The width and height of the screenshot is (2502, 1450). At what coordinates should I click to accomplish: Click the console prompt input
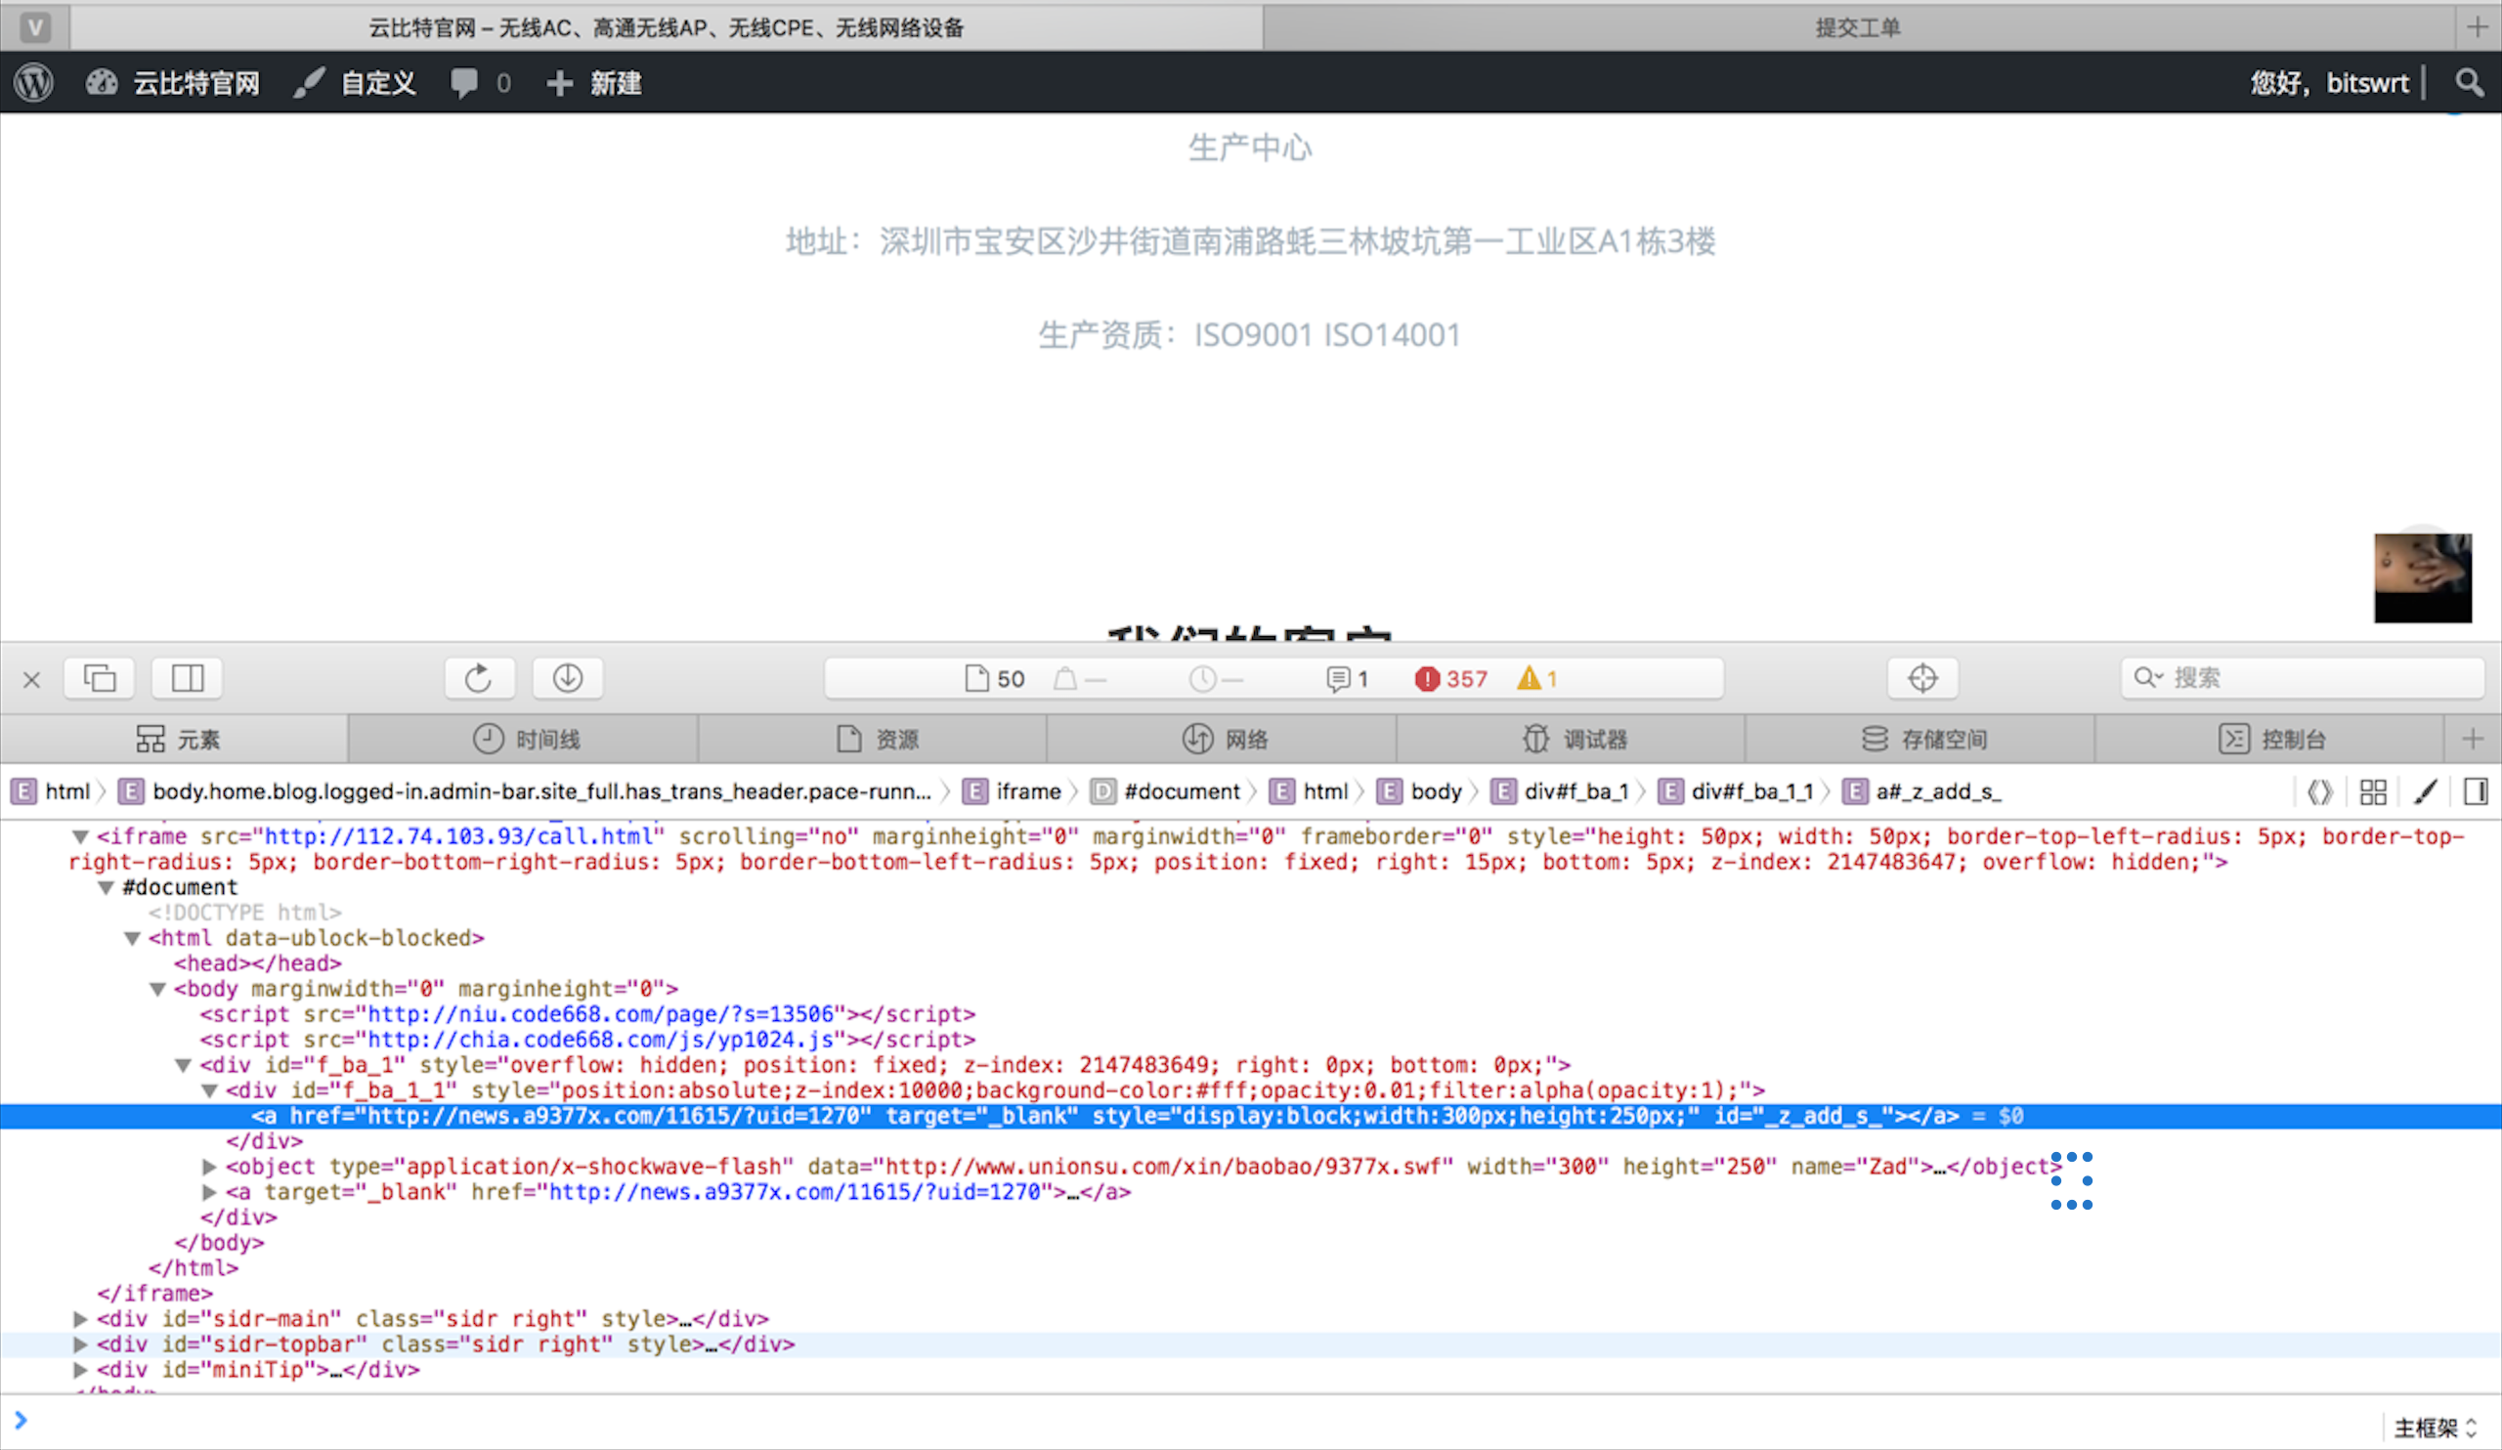click(x=1191, y=1422)
